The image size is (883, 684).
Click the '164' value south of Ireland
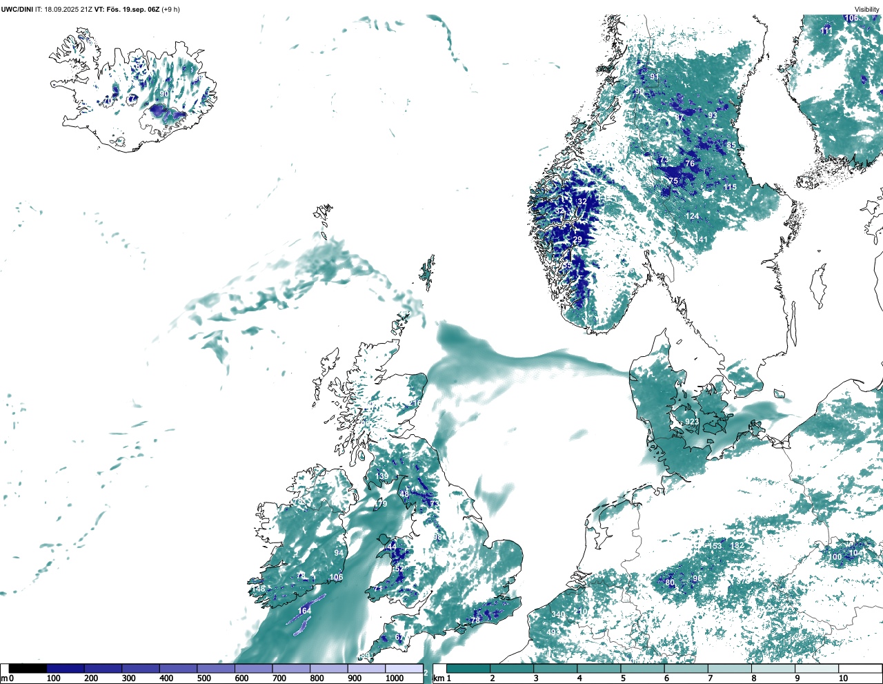coord(304,611)
